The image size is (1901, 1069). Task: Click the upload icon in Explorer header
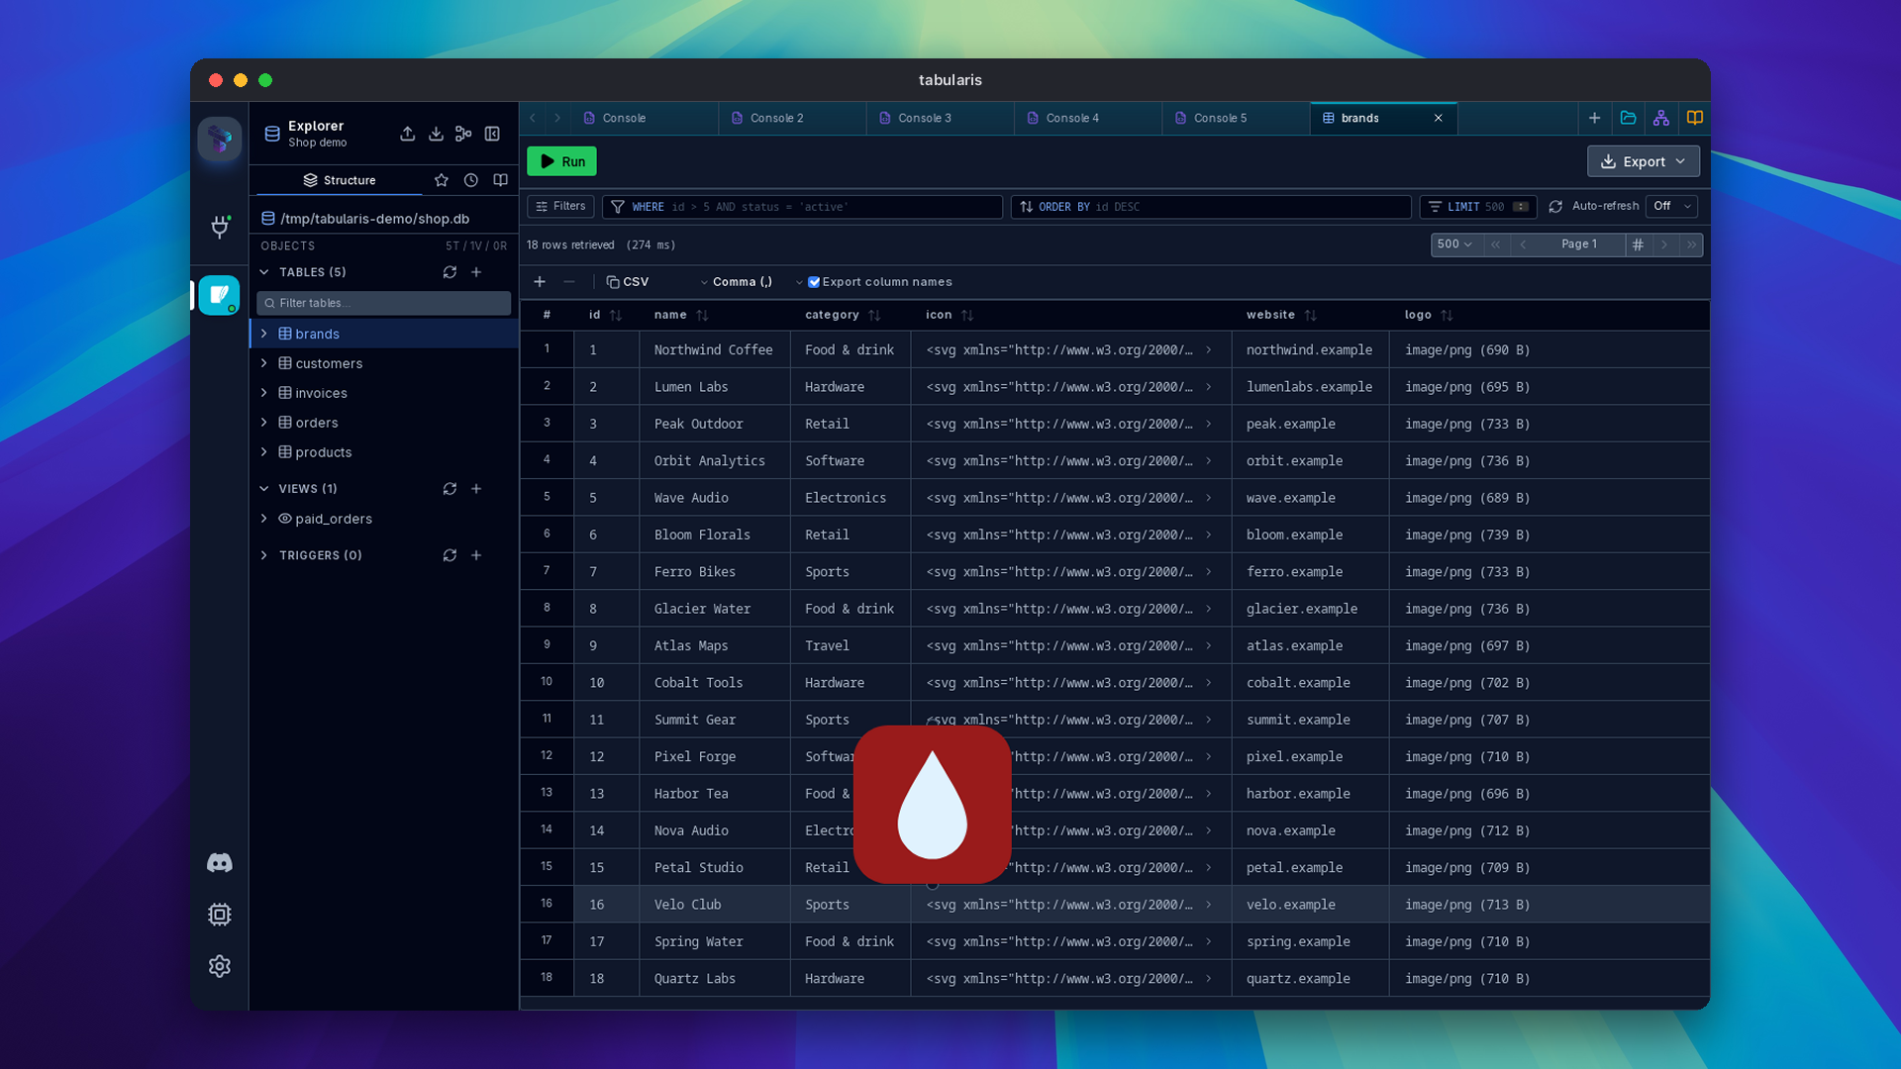[x=408, y=134]
